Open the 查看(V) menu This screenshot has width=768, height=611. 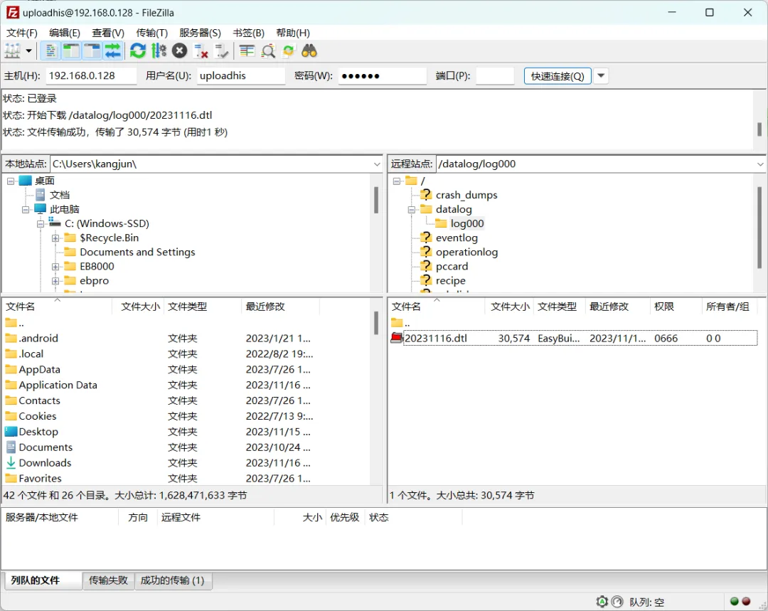pyautogui.click(x=108, y=33)
